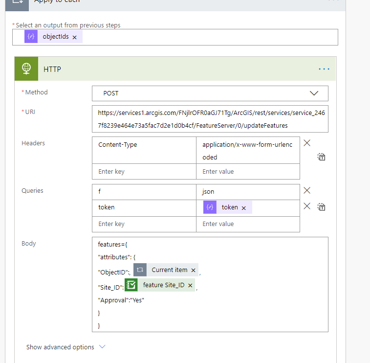Delete the Content-Type header row
The width and height of the screenshot is (370, 363).
pos(307,143)
